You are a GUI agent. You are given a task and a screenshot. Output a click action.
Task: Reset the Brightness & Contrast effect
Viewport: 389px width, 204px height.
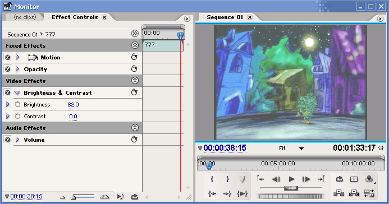pos(134,92)
